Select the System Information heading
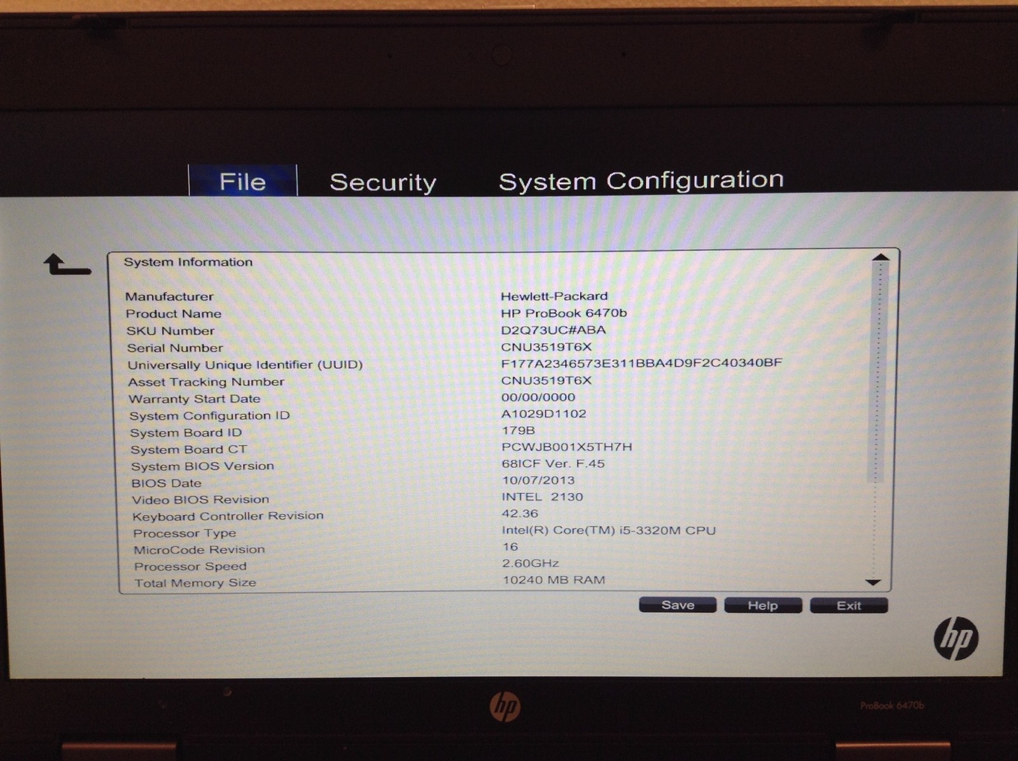The height and width of the screenshot is (761, 1018). (188, 262)
